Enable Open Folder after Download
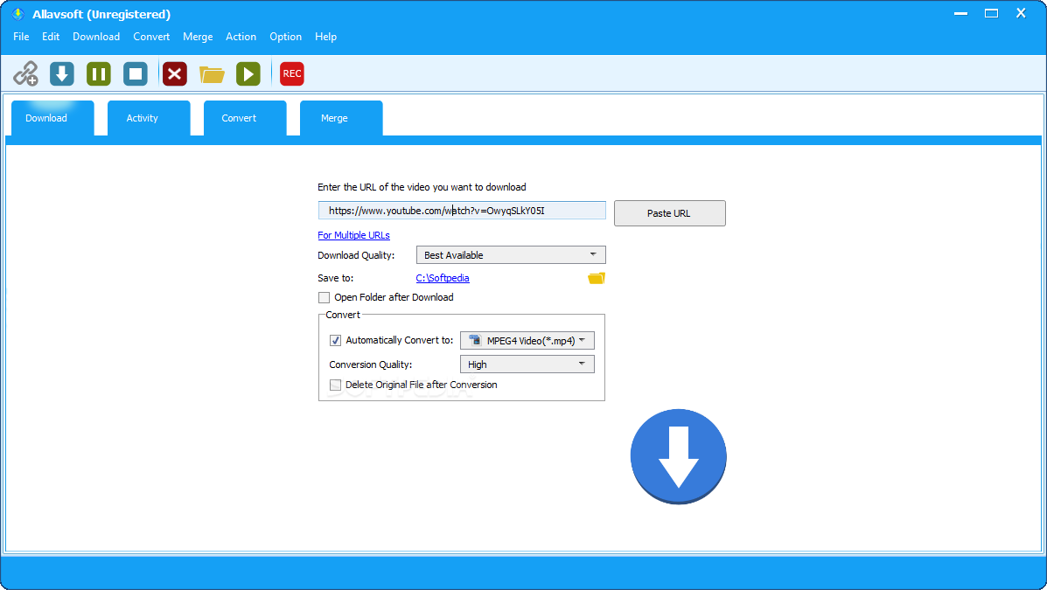 (324, 297)
